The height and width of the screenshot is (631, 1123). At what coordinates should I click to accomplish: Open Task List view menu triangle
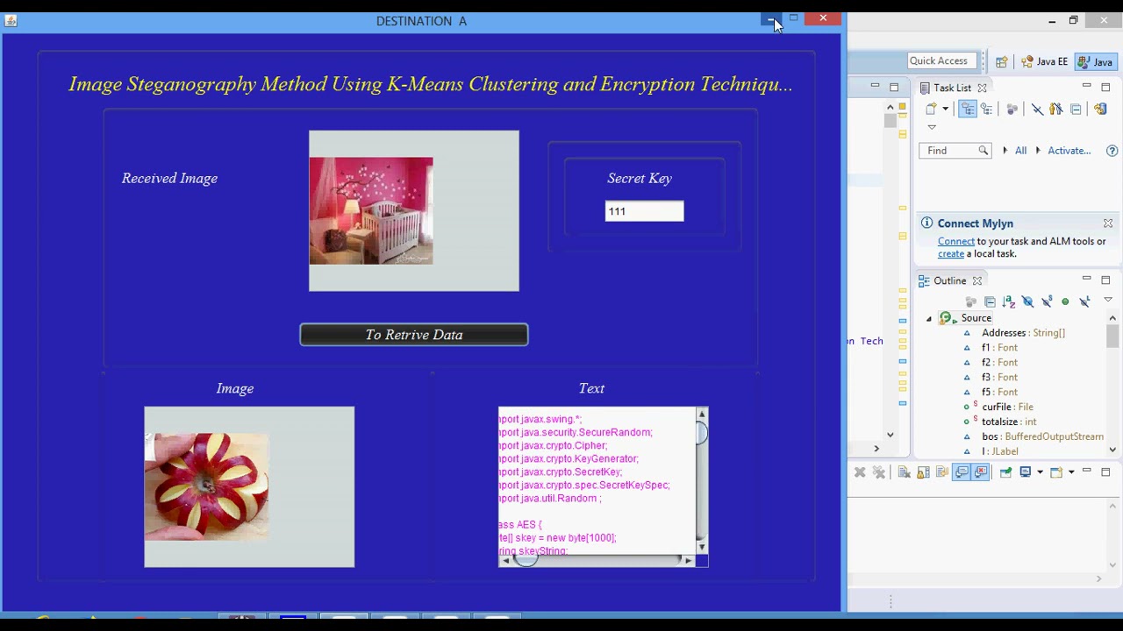(932, 127)
